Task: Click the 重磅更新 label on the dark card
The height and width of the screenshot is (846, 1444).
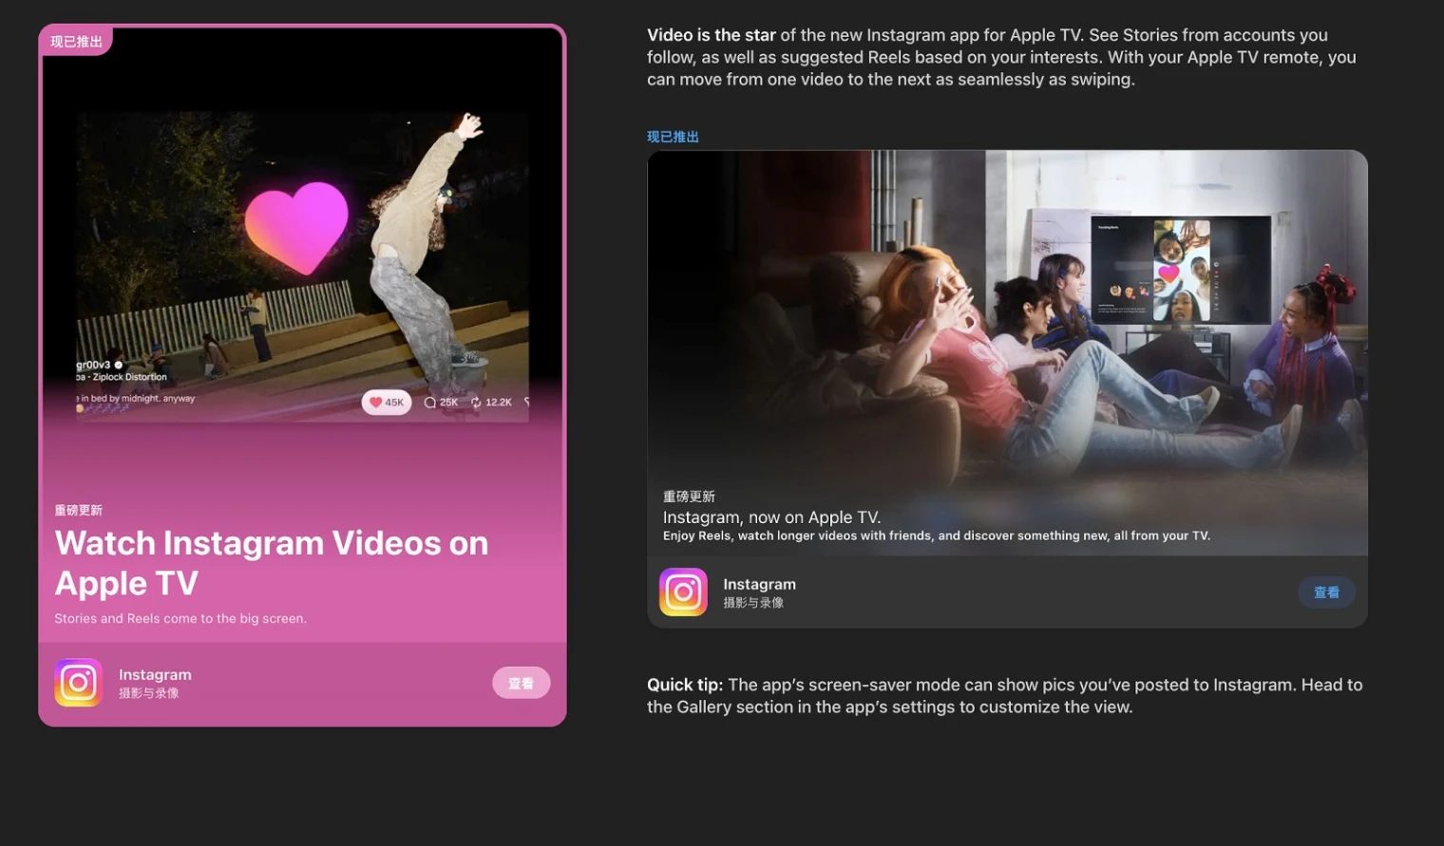Action: pos(689,497)
